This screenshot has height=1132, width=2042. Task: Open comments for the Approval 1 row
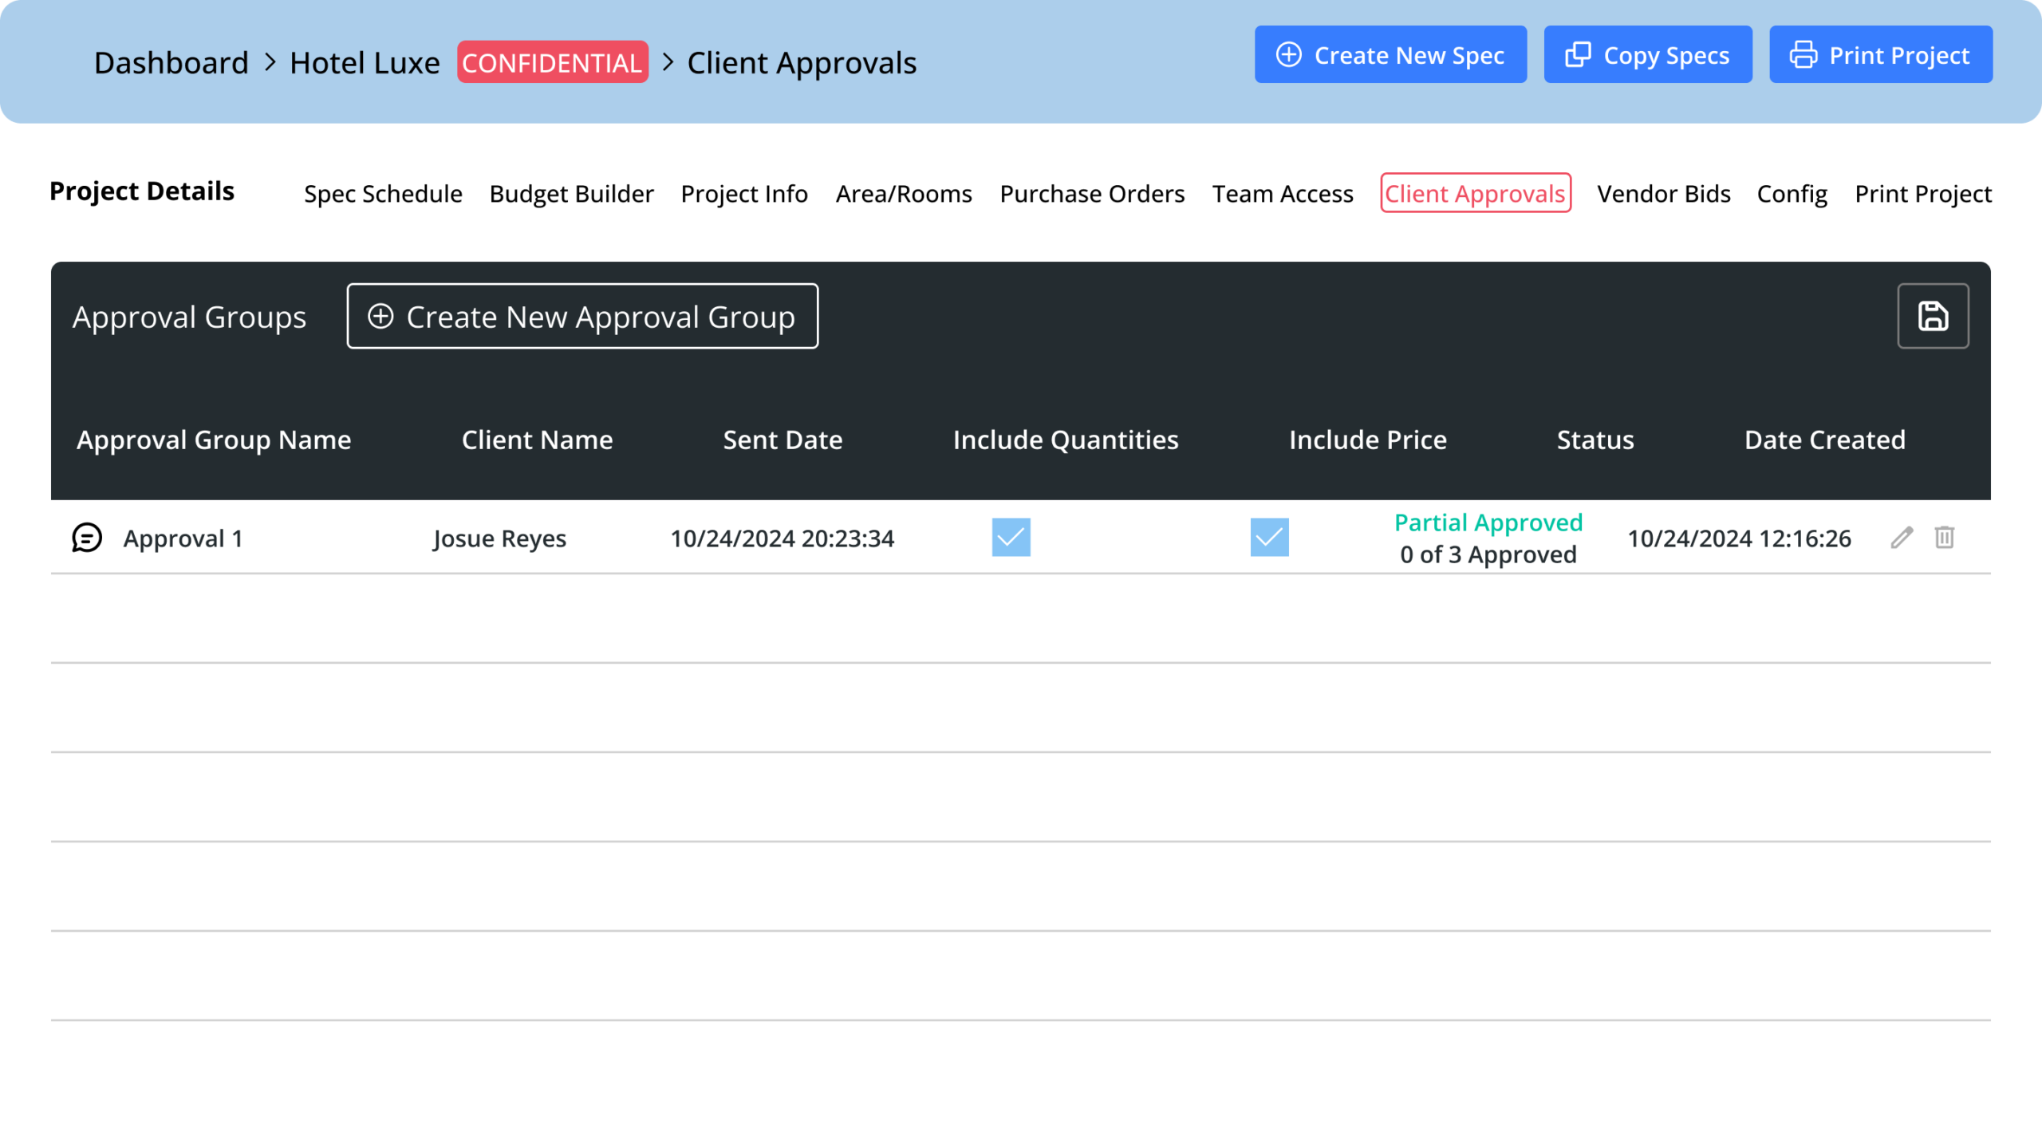(x=87, y=538)
